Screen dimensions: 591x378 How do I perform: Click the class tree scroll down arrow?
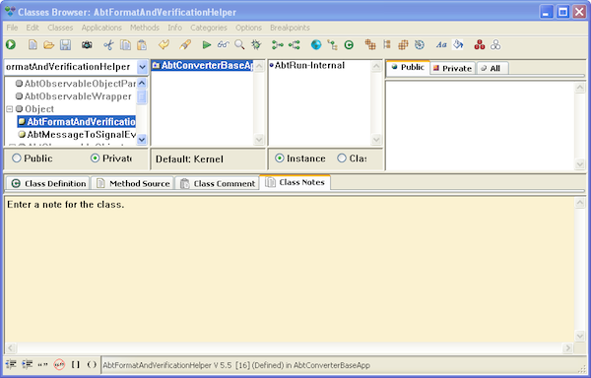point(142,140)
